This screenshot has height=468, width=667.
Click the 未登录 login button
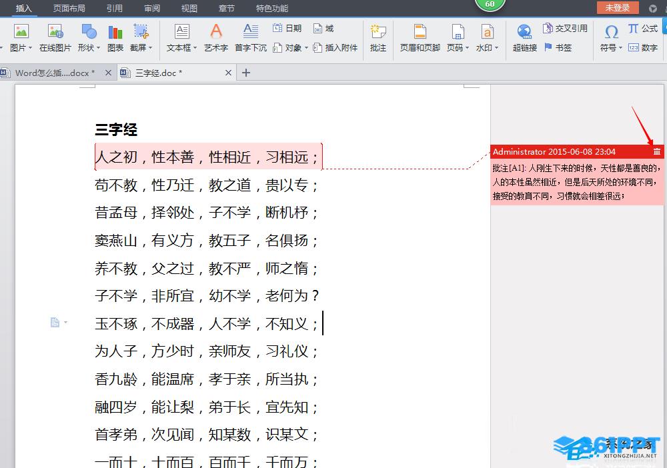(618, 7)
